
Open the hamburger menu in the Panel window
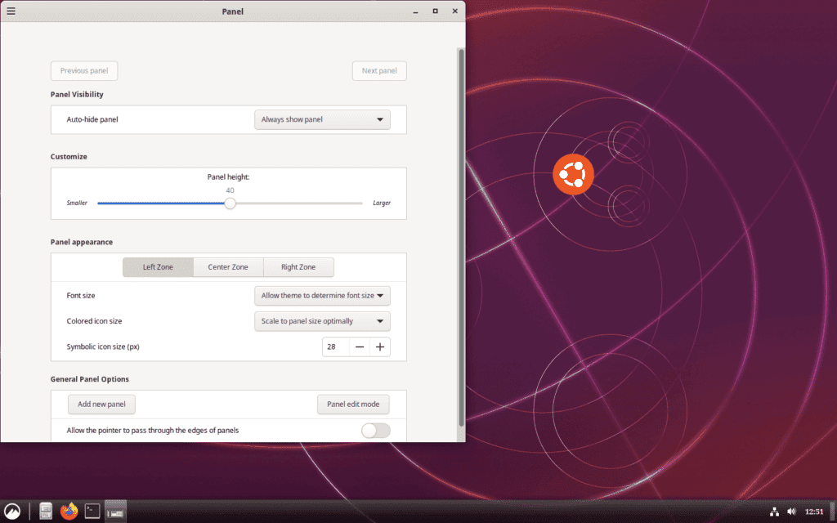pos(11,11)
